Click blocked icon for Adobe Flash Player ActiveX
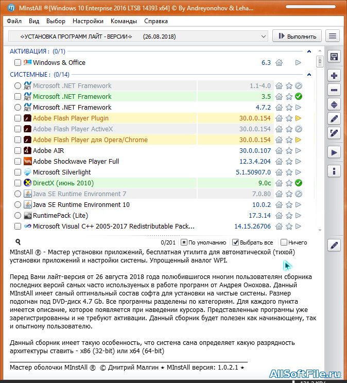This screenshot has height=383, width=347. click(x=299, y=129)
